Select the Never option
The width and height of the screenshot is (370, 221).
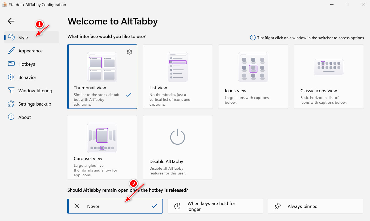point(115,206)
